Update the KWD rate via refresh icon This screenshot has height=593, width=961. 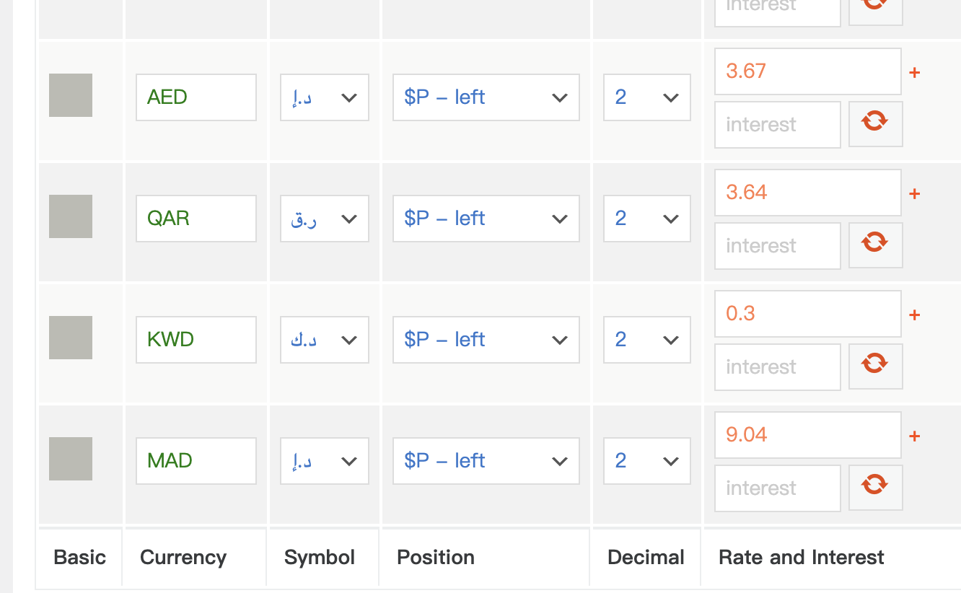(x=875, y=366)
